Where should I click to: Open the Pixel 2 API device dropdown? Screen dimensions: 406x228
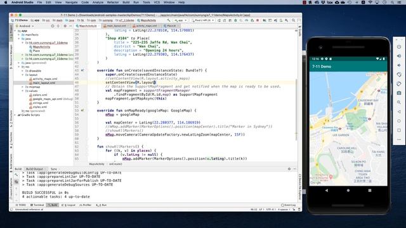[203, 20]
